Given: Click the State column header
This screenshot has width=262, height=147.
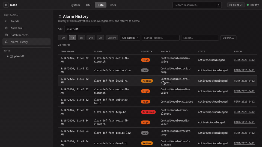Looking at the screenshot, I should (201, 51).
